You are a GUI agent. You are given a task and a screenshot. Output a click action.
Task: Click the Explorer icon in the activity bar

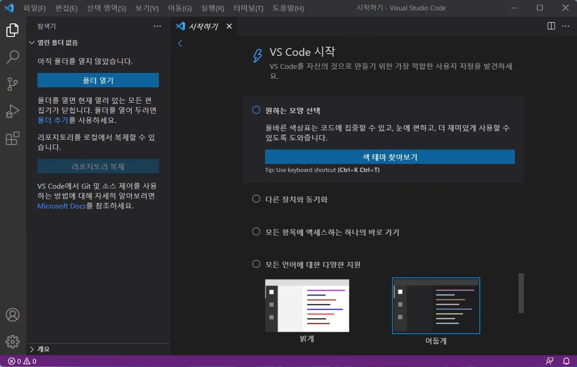click(12, 30)
